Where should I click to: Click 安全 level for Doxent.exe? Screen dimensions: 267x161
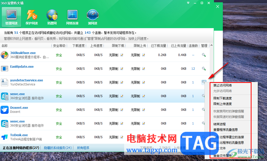point(59,110)
